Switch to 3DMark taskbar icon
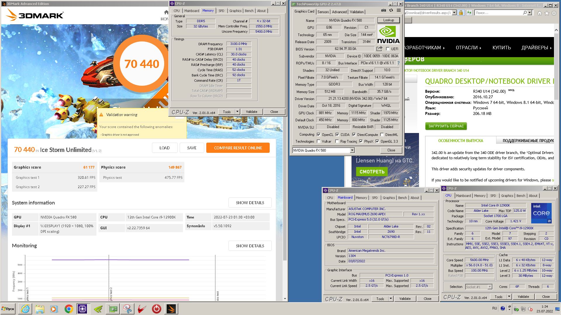 (x=171, y=309)
